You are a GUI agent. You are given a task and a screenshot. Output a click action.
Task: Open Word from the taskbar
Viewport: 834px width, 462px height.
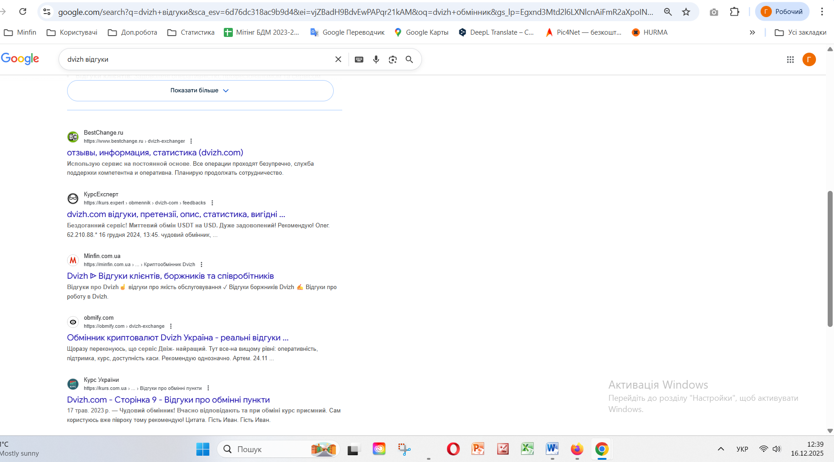point(552,449)
